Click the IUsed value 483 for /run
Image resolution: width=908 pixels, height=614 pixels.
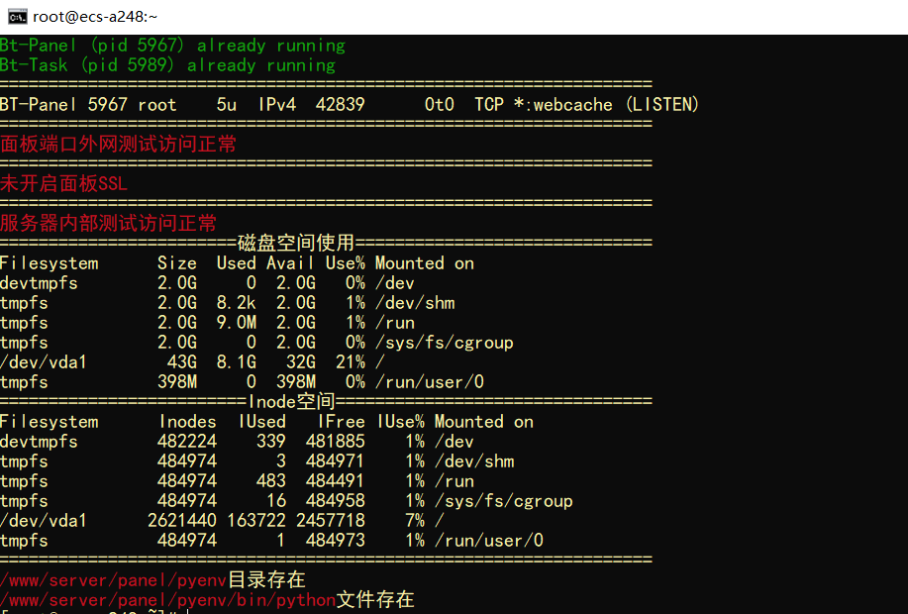pos(271,480)
